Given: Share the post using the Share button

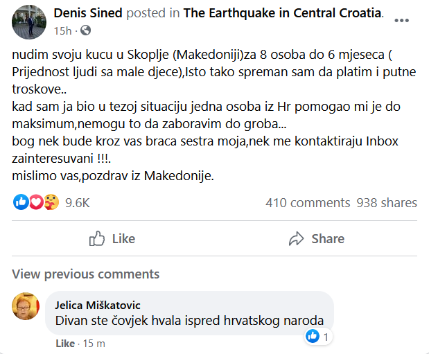Looking at the screenshot, I should (x=317, y=238).
